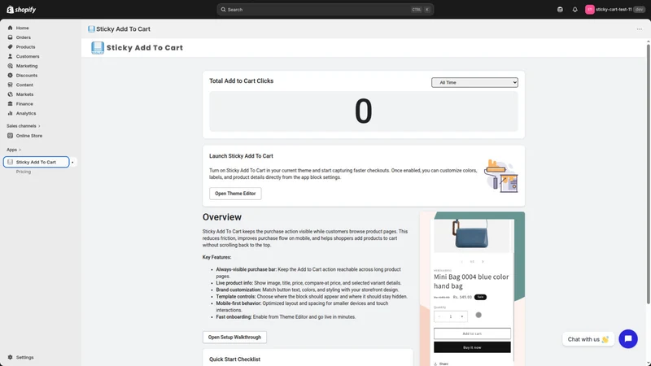Viewport: 651px width, 366px height.
Task: Open the Markets globe icon
Action: (x=10, y=94)
